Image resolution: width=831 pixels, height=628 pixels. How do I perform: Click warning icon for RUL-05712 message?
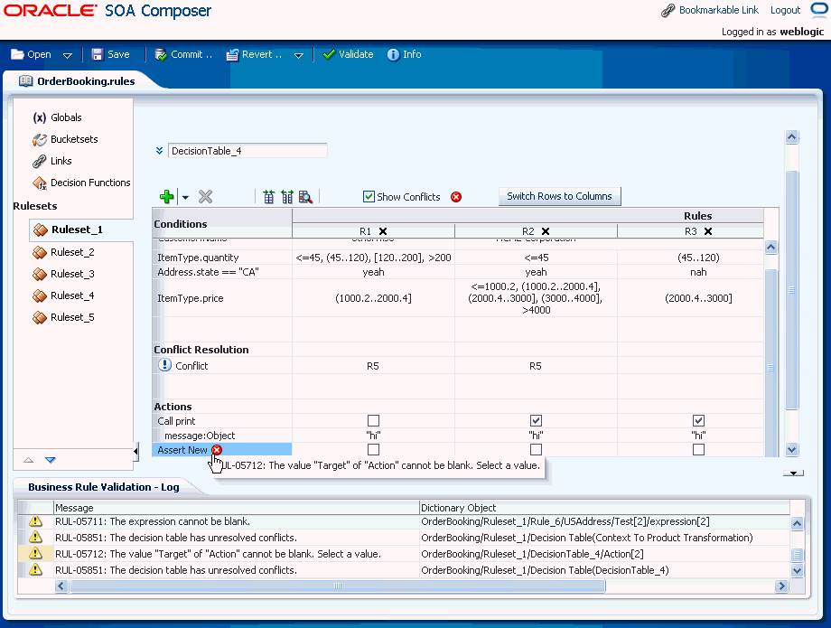[x=35, y=554]
